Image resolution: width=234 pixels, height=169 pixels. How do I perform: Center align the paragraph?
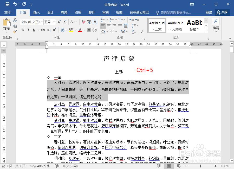coord(109,26)
